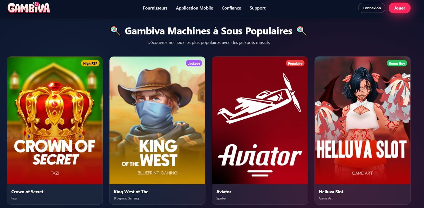Open the Support menu link
The height and width of the screenshot is (208, 424).
pos(257,8)
